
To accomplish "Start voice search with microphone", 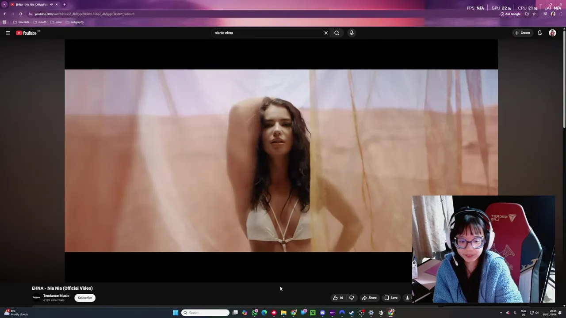I will (x=352, y=33).
